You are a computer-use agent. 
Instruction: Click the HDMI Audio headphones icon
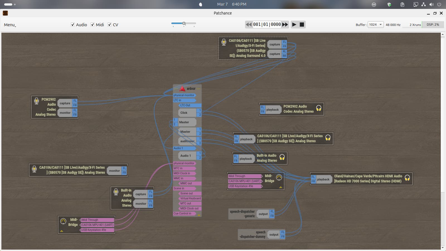407,178
